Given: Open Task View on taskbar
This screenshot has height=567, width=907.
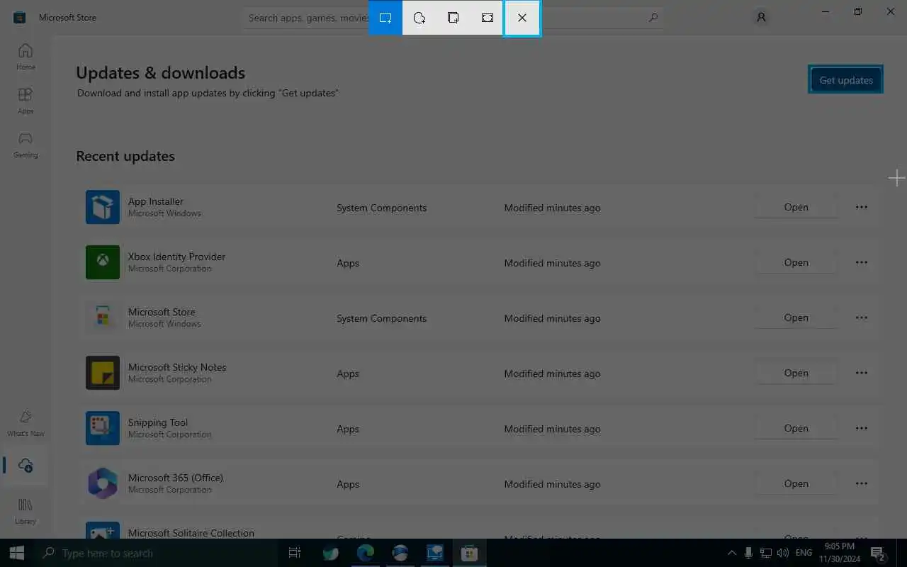Looking at the screenshot, I should click(295, 553).
